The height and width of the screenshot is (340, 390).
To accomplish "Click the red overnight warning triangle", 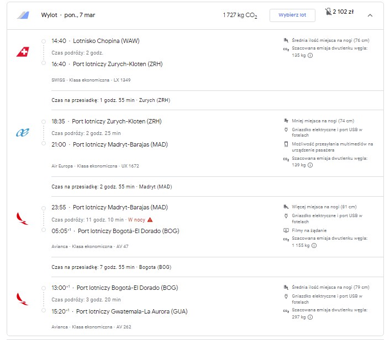I will tap(150, 220).
